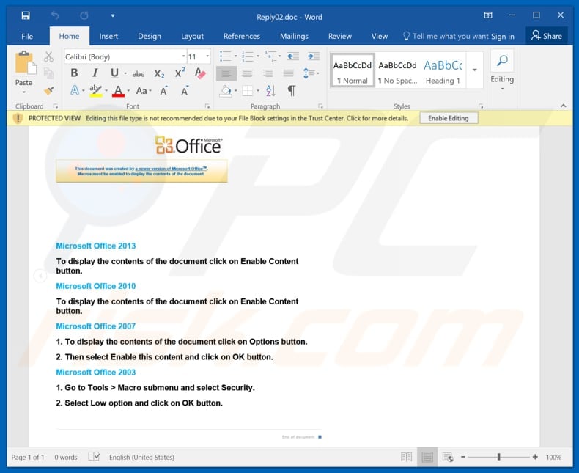This screenshot has height=473, width=579.
Task: Toggle Align Left paragraph alignment
Action: coord(226,73)
